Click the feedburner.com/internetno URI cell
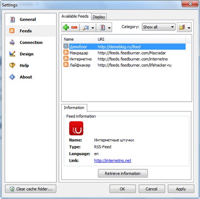The height and width of the screenshot is (199, 200). 133,59
